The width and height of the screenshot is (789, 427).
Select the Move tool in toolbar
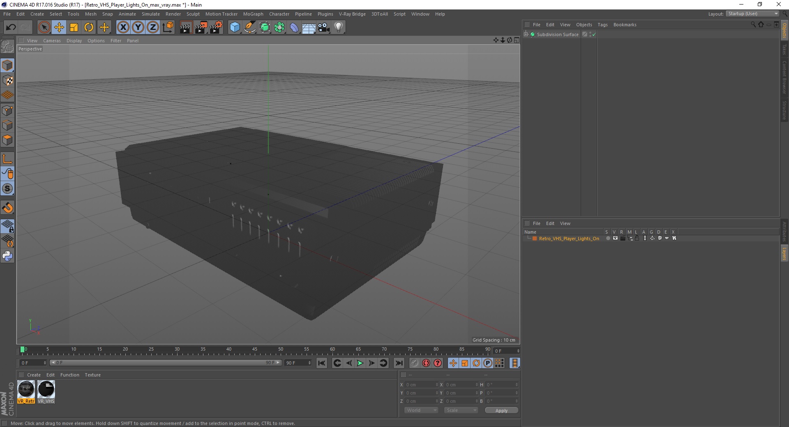tap(59, 28)
